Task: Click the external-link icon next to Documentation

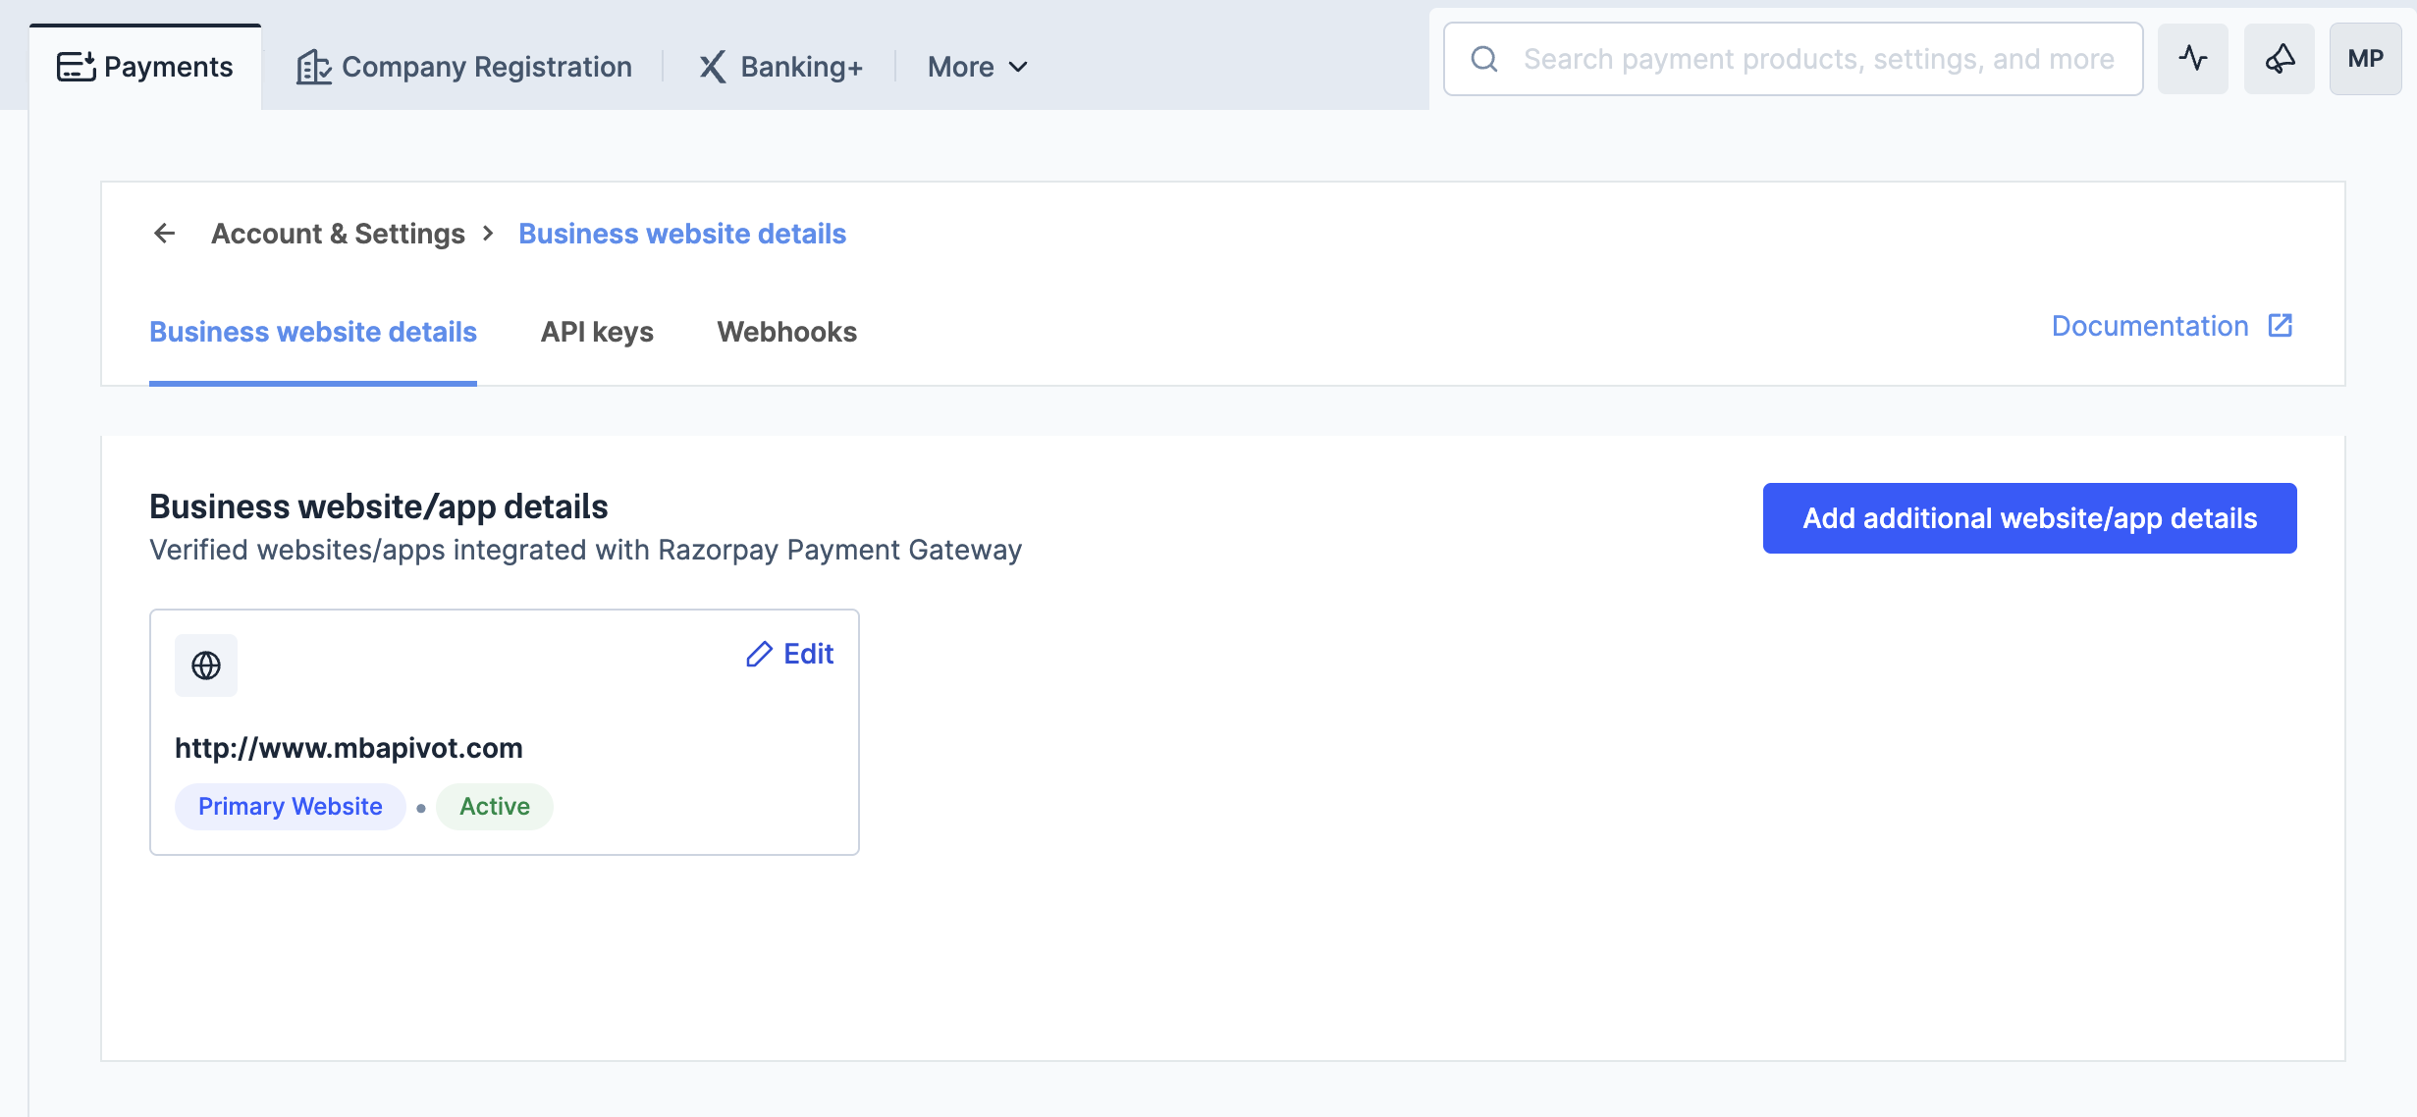Action: (2280, 326)
